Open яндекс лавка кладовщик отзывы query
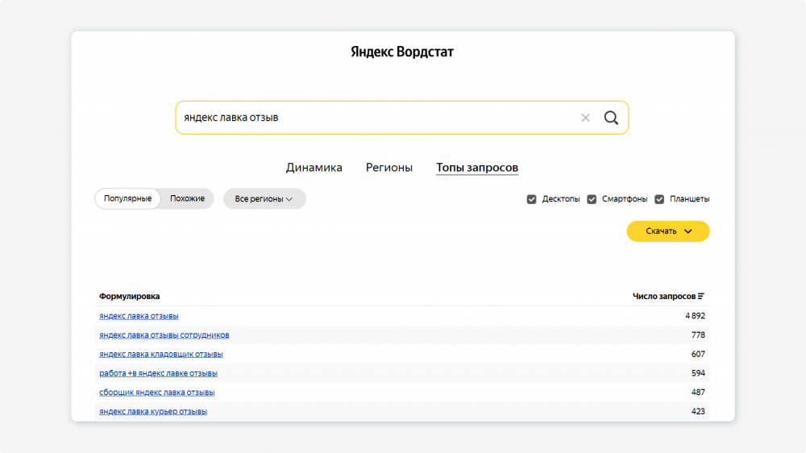This screenshot has height=453, width=806. [160, 355]
